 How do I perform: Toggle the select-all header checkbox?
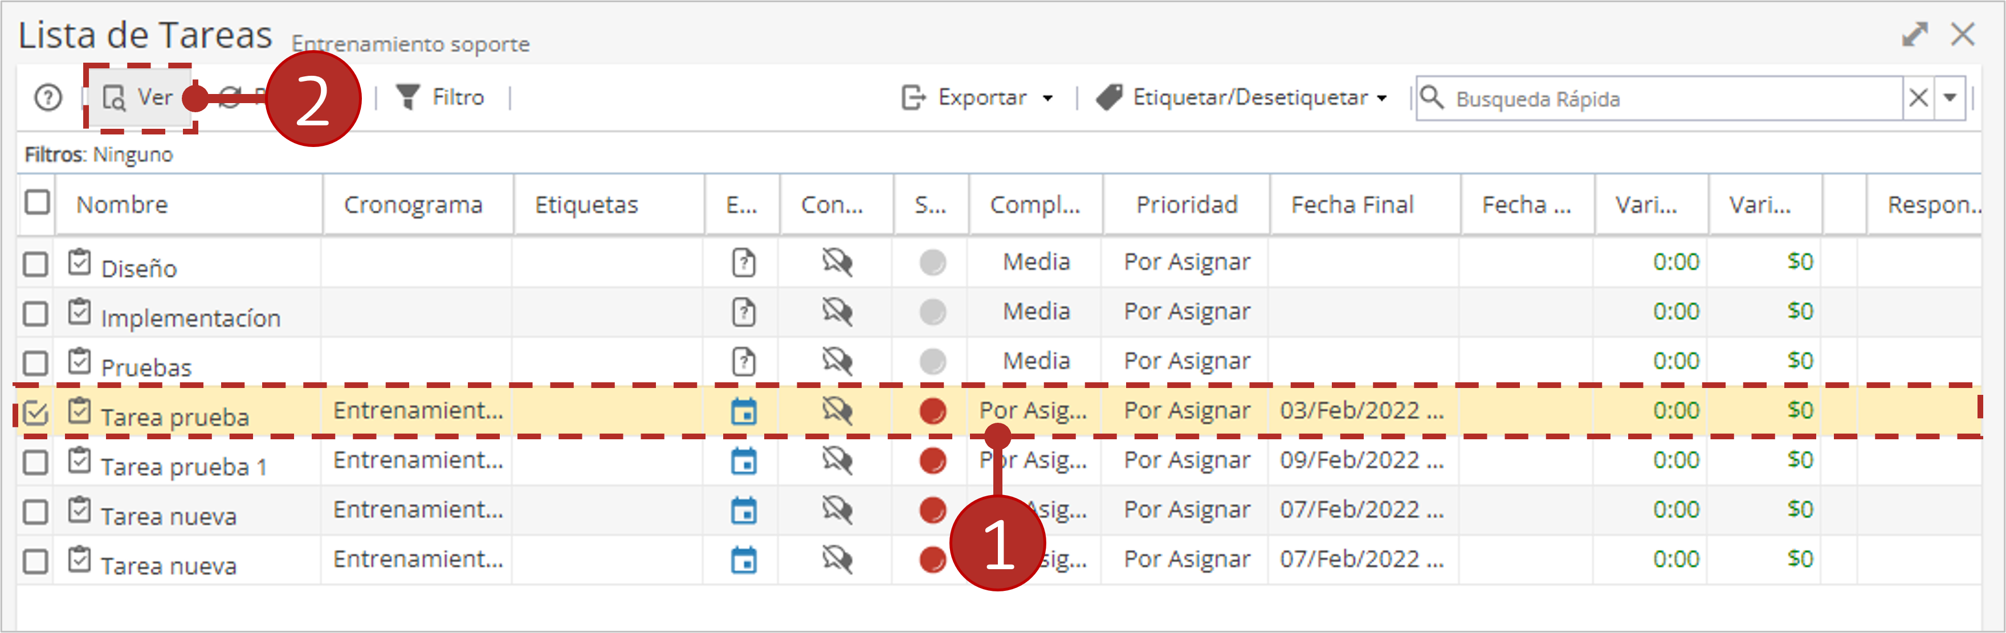click(x=36, y=202)
